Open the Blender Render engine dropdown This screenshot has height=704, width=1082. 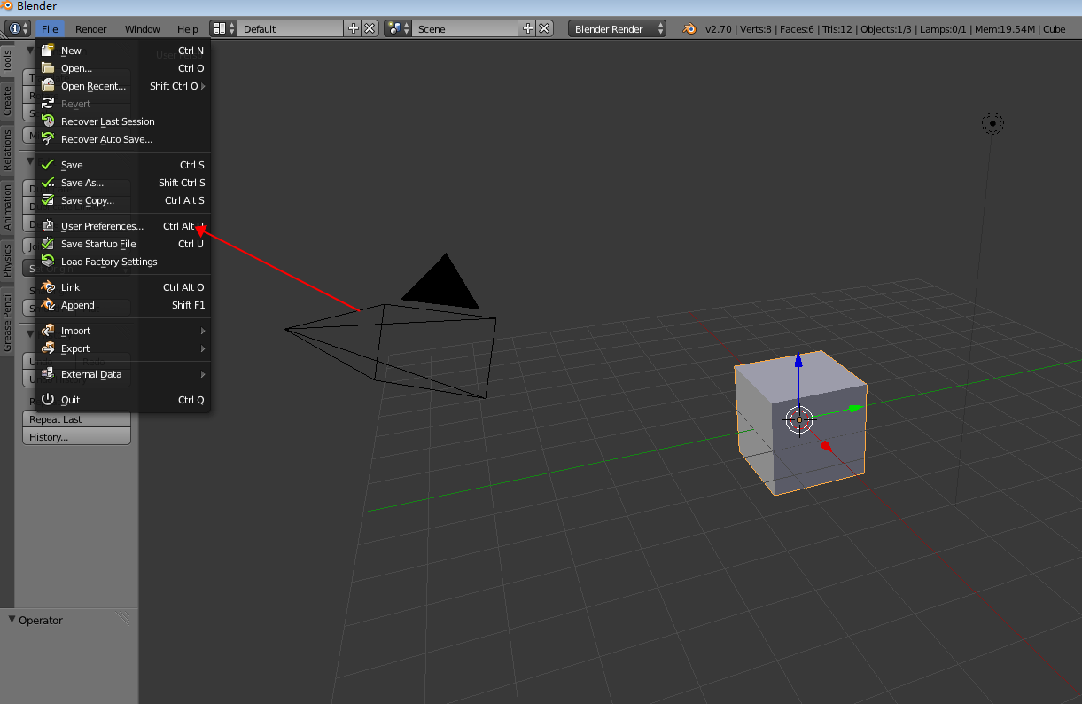[x=617, y=27]
